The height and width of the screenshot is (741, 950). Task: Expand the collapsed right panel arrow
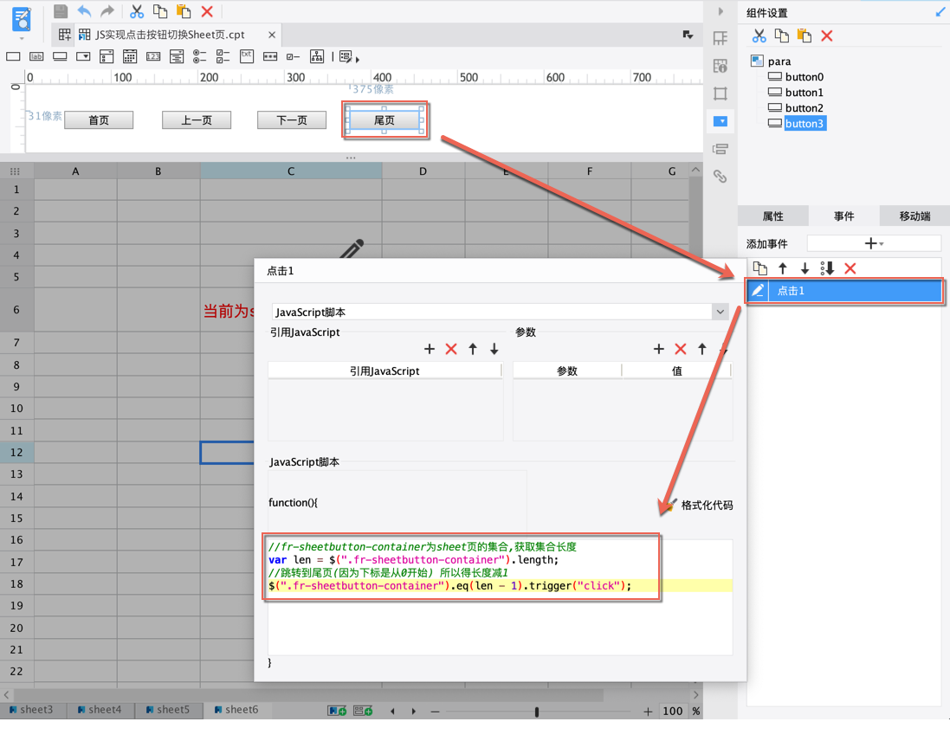[721, 11]
